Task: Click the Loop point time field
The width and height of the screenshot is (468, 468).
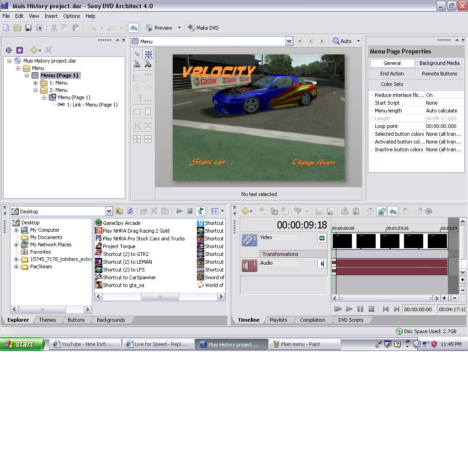Action: (x=444, y=126)
